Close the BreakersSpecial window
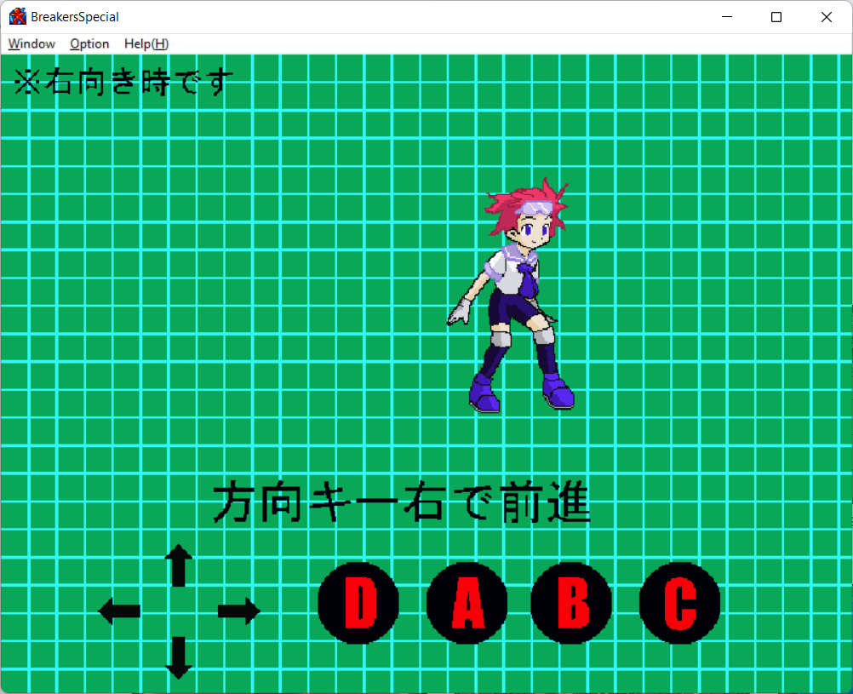The image size is (853, 694). (x=827, y=17)
